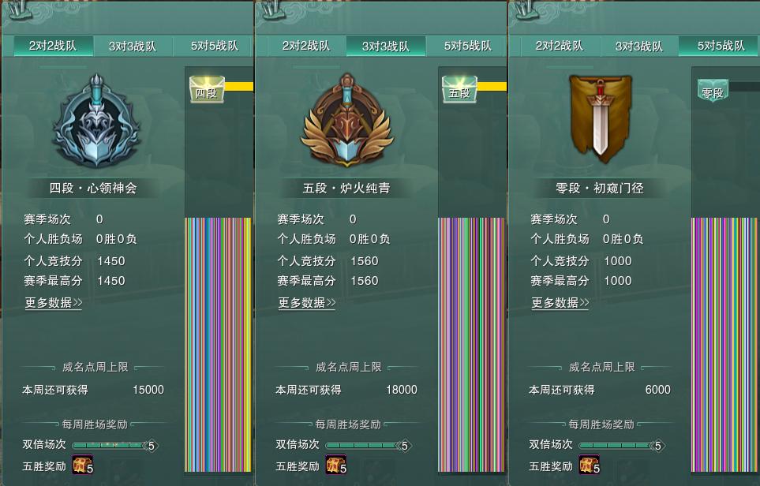Click the 五段·炉火纯青 rank title label
Image resolution: width=760 pixels, height=486 pixels.
click(x=346, y=188)
